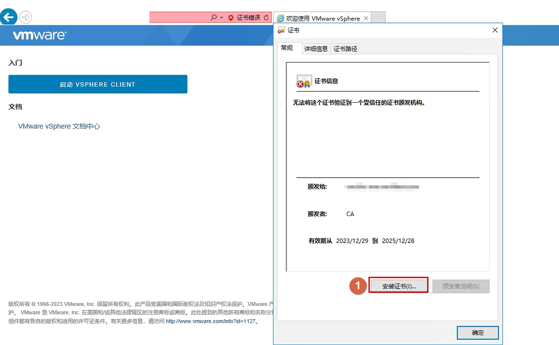Open a new blank browser tab
Image resolution: width=559 pixels, height=345 pixels.
pos(378,18)
